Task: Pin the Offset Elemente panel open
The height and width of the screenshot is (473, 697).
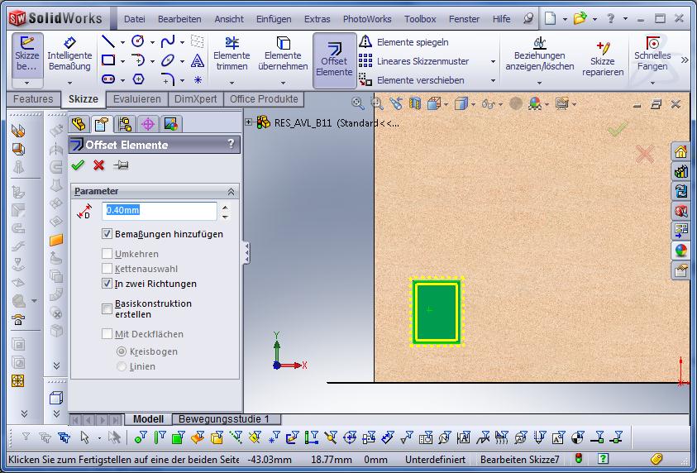Action: pyautogui.click(x=121, y=165)
